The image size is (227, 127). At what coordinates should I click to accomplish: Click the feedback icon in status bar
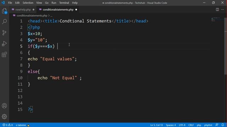click(217, 125)
